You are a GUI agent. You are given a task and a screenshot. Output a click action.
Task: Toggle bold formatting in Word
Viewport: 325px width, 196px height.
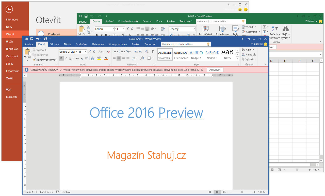point(61,58)
